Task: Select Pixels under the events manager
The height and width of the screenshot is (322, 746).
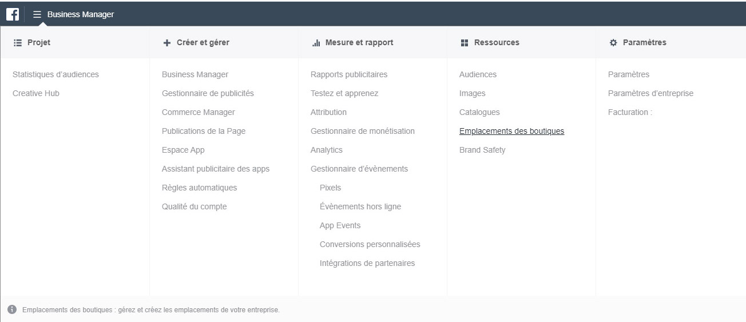Action: pyautogui.click(x=330, y=188)
